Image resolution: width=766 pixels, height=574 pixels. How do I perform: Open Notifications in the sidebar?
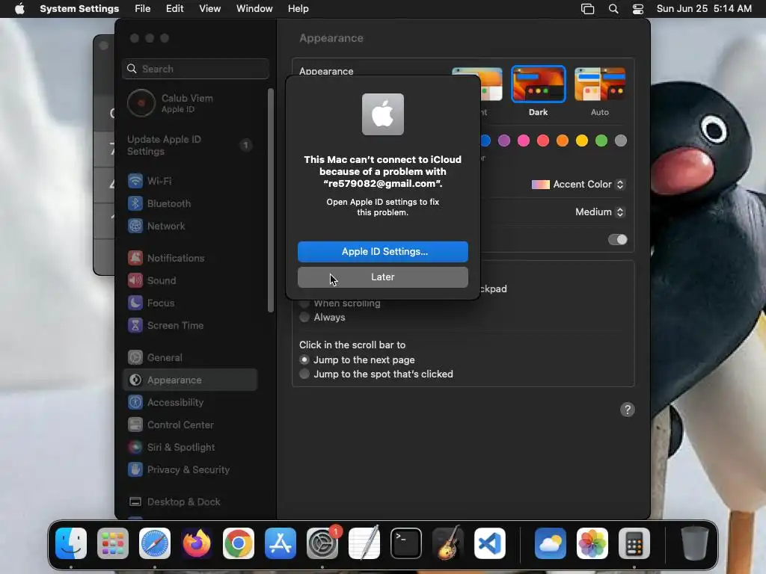190,258
